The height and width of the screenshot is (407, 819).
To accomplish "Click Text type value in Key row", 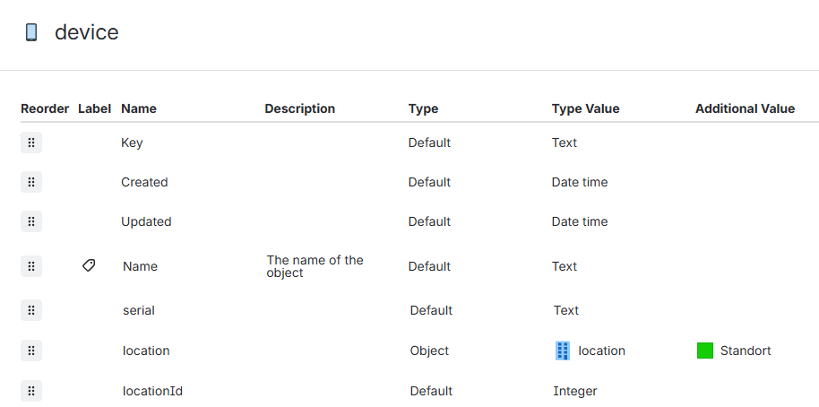I will point(565,143).
